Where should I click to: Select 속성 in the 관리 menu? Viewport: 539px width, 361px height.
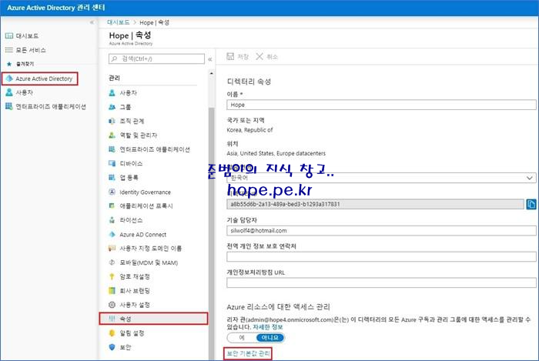153,319
